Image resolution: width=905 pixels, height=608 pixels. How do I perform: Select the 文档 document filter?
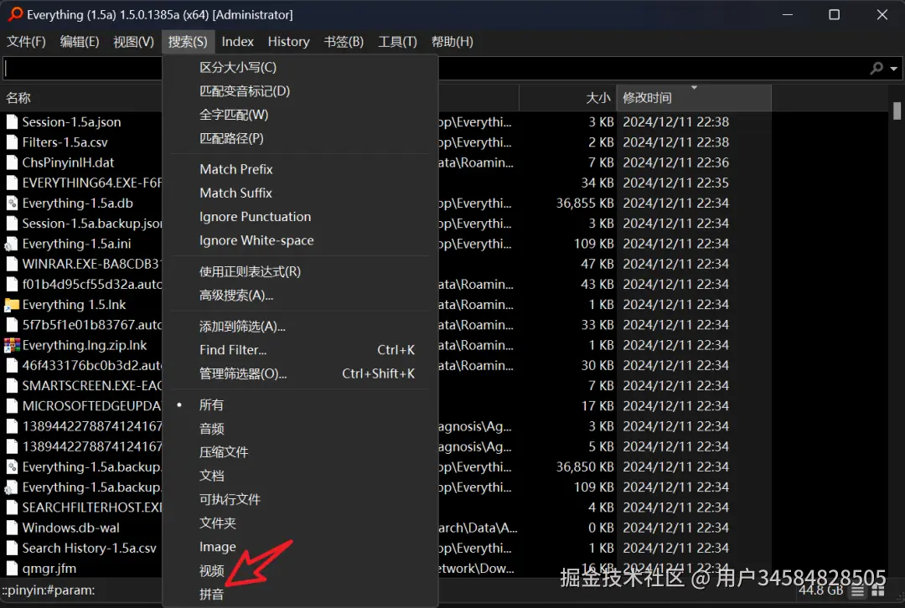click(301, 476)
